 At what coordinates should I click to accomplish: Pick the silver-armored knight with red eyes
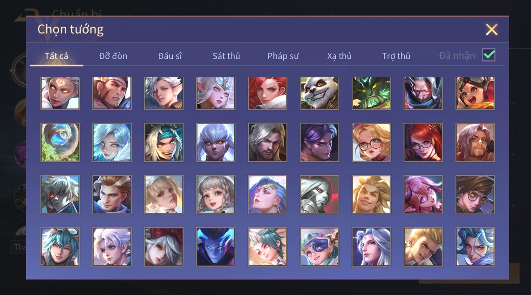tap(319, 195)
